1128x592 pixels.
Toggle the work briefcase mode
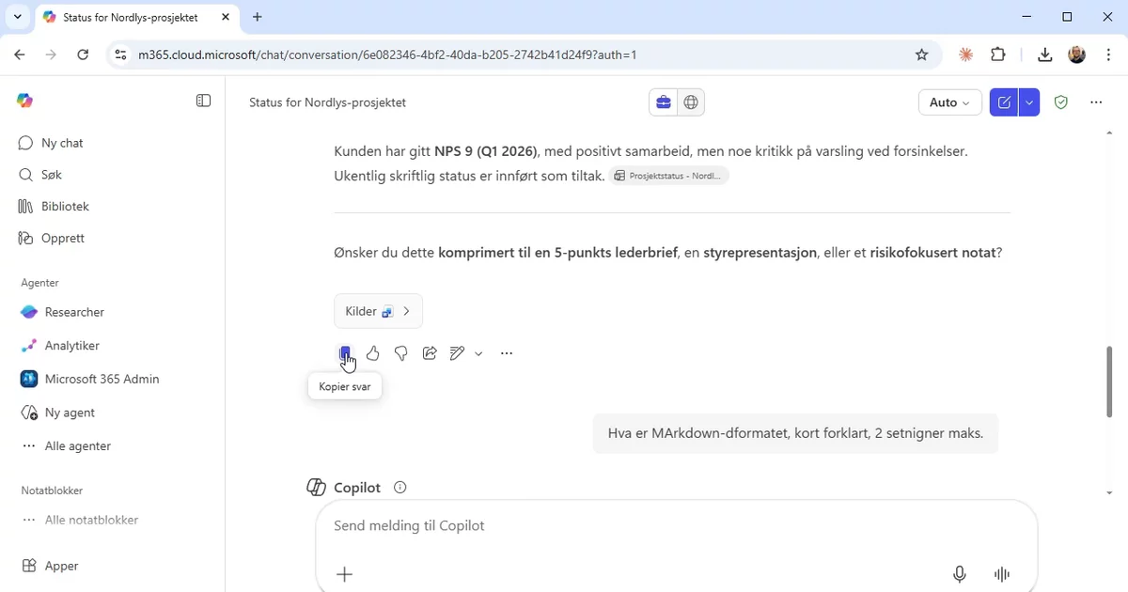coord(664,102)
